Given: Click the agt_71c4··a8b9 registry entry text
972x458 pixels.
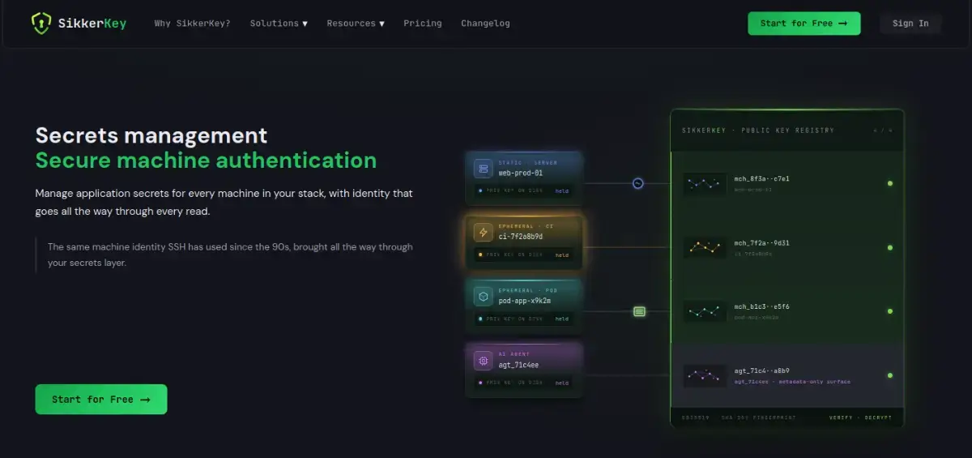Looking at the screenshot, I should 761,370.
